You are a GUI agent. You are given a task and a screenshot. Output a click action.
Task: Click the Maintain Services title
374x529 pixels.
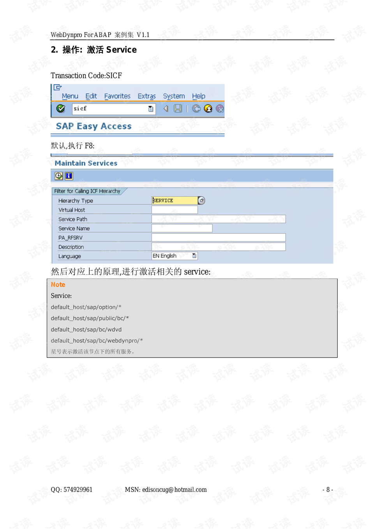click(x=86, y=163)
